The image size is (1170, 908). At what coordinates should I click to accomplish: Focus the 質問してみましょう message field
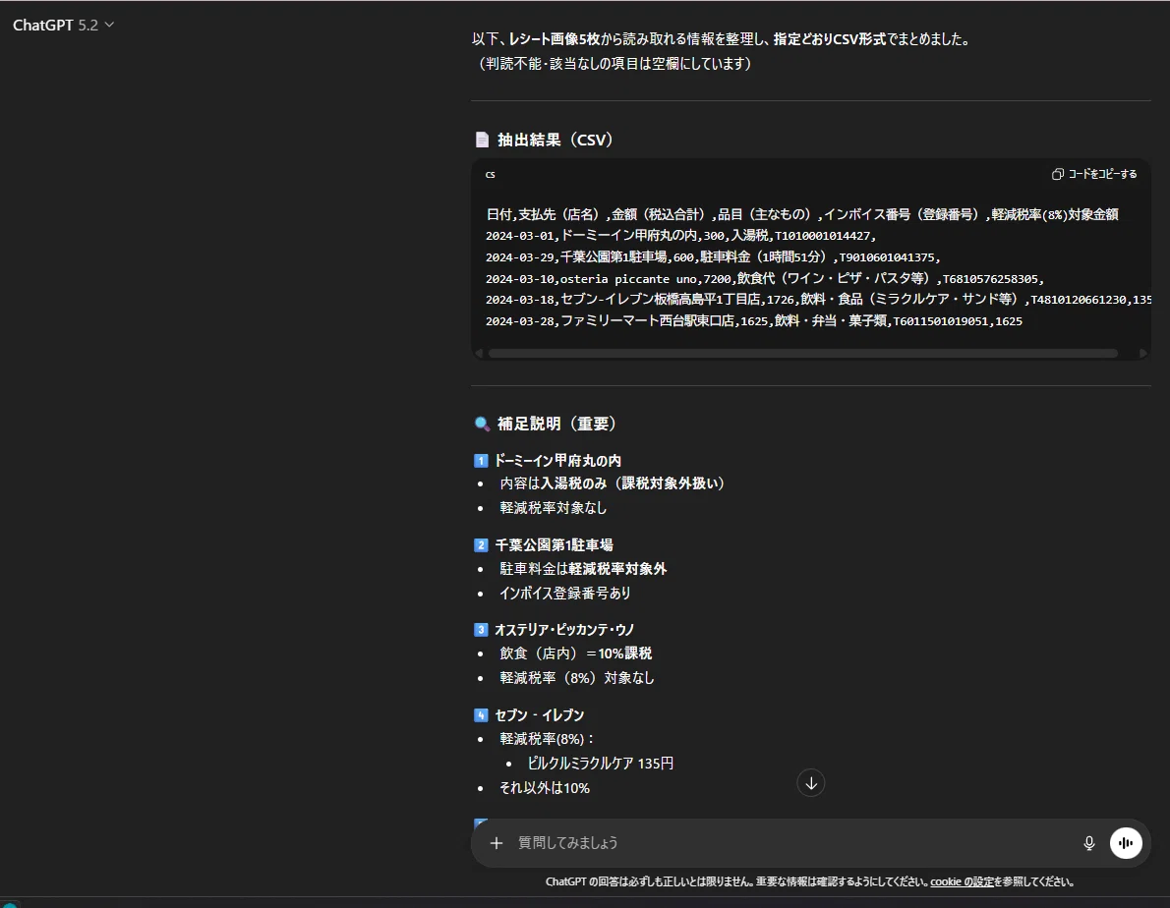click(x=790, y=843)
